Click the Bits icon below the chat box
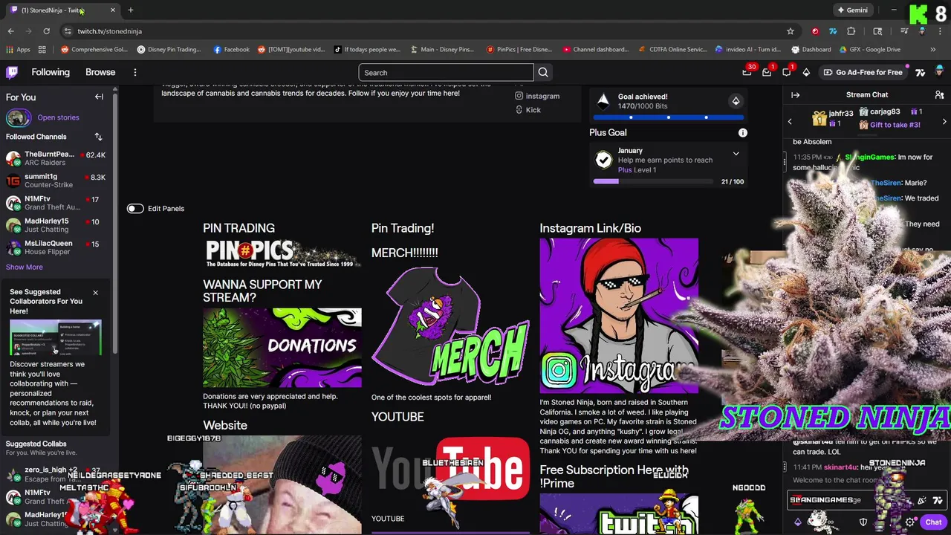 [798, 522]
